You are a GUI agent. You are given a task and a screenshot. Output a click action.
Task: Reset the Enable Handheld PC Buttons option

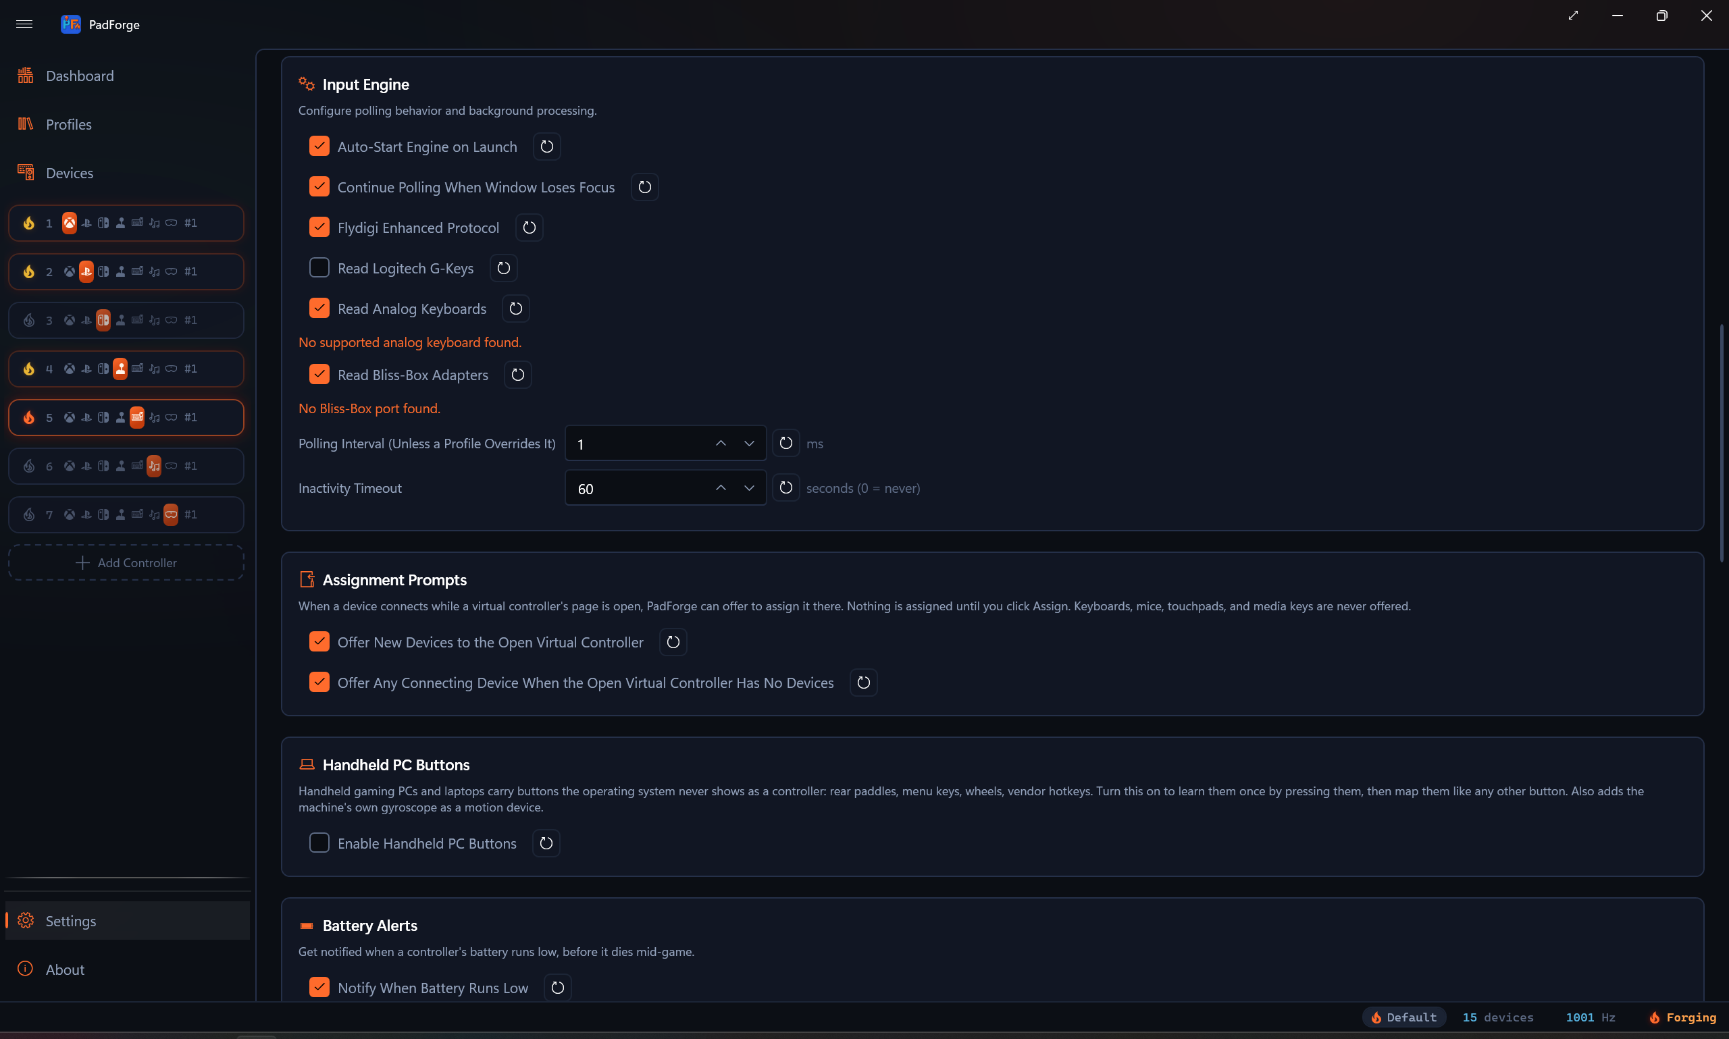[546, 844]
